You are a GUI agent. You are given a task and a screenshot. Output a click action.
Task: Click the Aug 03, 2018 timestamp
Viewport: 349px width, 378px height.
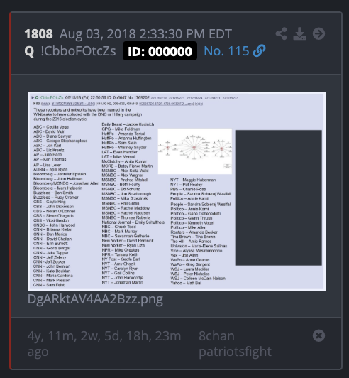tap(145, 34)
